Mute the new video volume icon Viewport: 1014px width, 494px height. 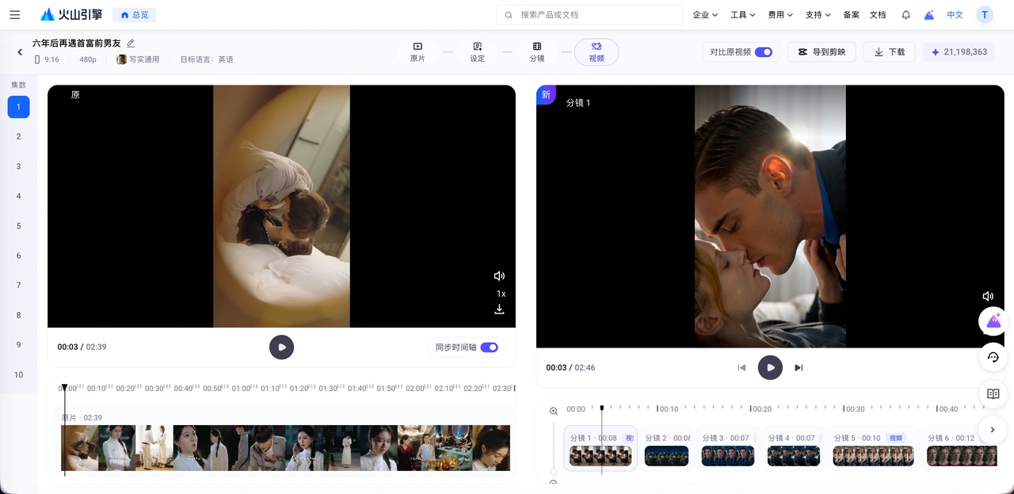[988, 296]
